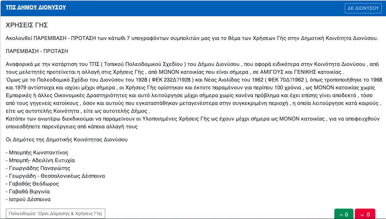The width and height of the screenshot is (386, 219).
Task: Select the Πολεοδομία: Όροι Δόμησης & Χρήσεις Γης tag
Action: [55, 213]
